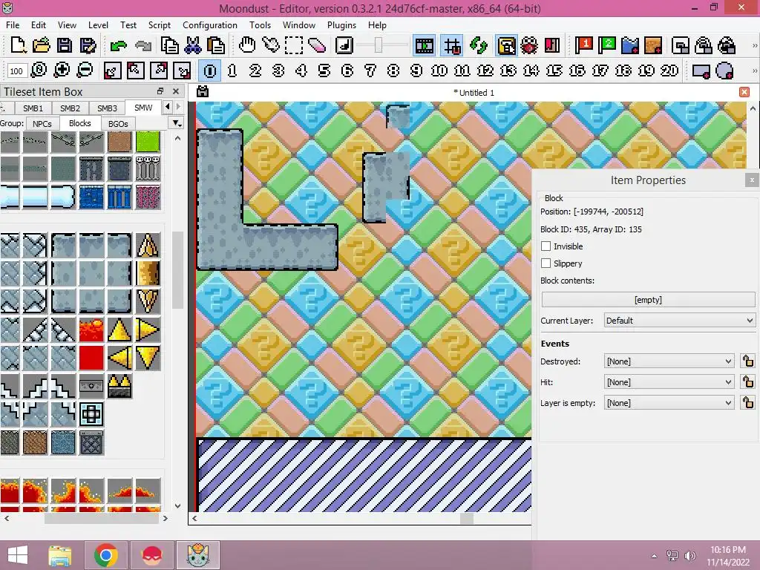
Task: Open a file with the folder icon
Action: click(42, 45)
